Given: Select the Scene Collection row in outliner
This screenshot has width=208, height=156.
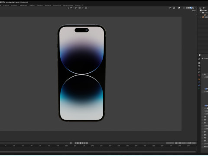Looking at the screenshot, I should (x=204, y=10).
